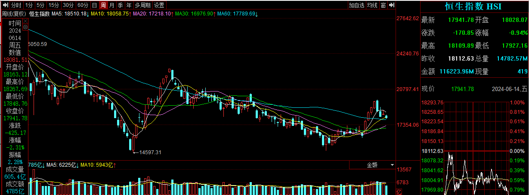The width and height of the screenshot is (529, 195).
Task: Click axis price 20797.41
Action: [408, 89]
